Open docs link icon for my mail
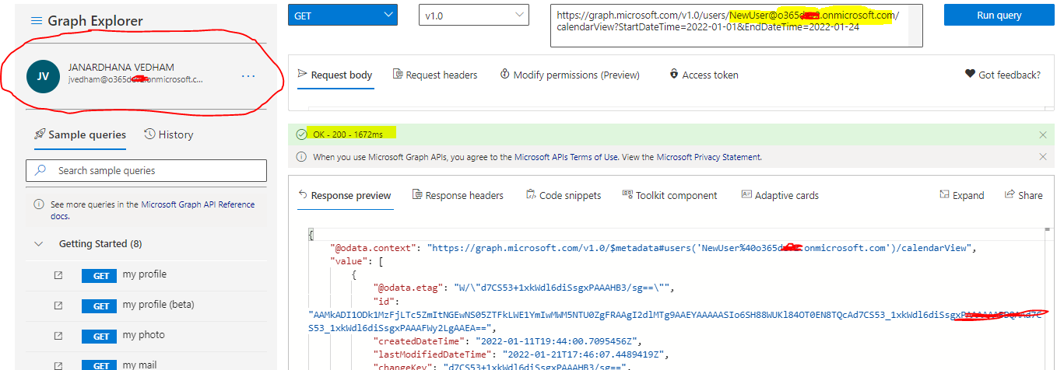Viewport: 1057px width, 370px height. (58, 365)
